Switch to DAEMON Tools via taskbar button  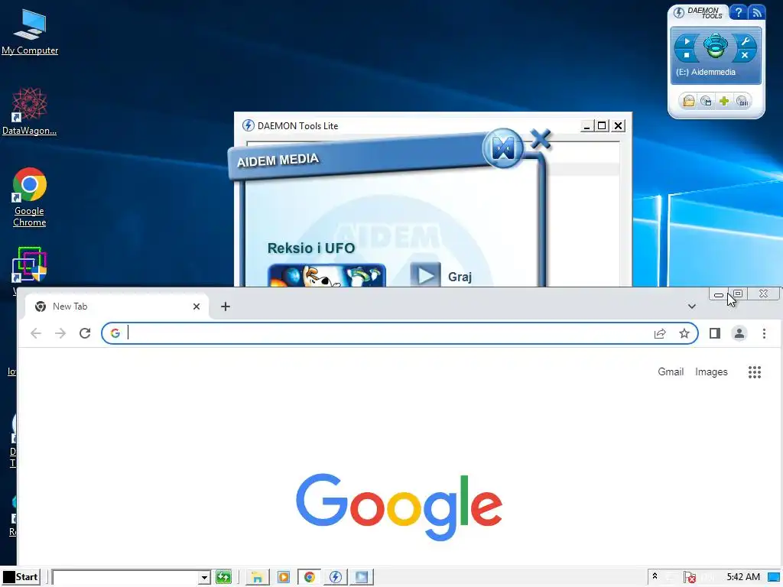[336, 578]
